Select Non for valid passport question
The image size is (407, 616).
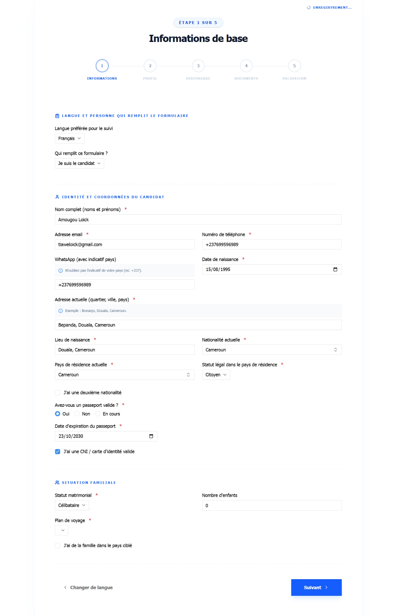(77, 414)
